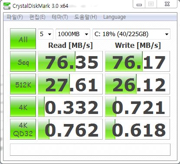180x164 pixels.
Task: Start the 512K benchmark test
Action: 23,84
